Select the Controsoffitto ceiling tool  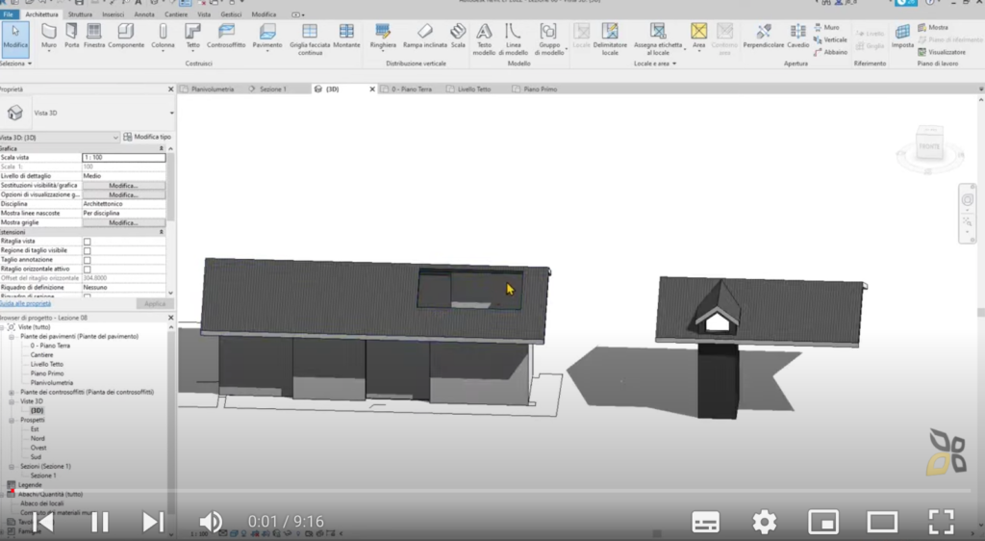click(226, 36)
